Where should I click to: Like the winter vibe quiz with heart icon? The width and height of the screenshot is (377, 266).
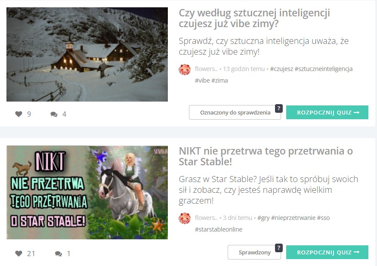(x=19, y=114)
